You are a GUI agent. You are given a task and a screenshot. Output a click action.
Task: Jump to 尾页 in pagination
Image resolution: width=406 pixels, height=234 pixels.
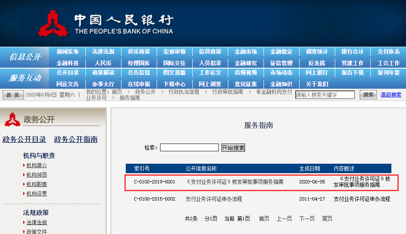[327, 219]
